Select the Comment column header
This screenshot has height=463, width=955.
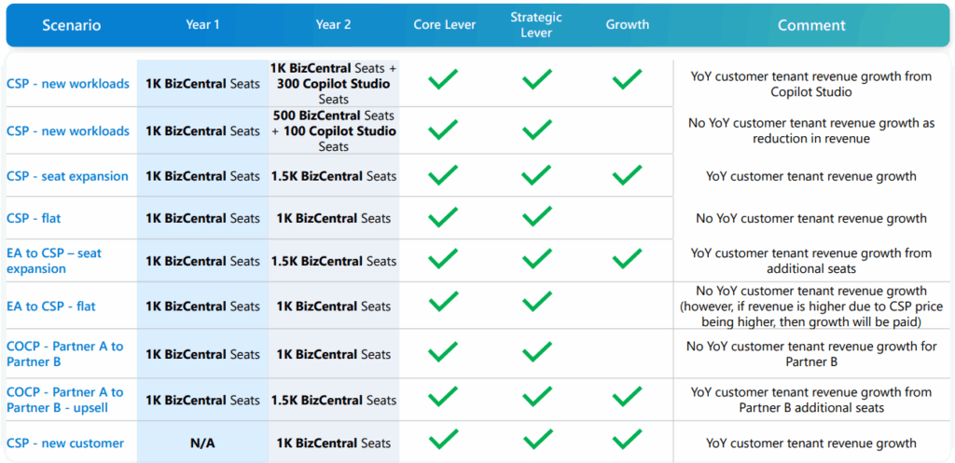(811, 25)
